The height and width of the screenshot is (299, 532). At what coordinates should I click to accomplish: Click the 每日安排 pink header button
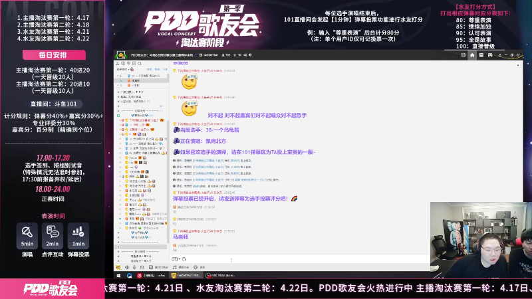[54, 55]
